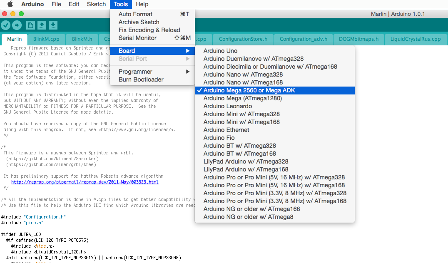
Task: Expand the Programmer submenu
Action: (x=152, y=72)
